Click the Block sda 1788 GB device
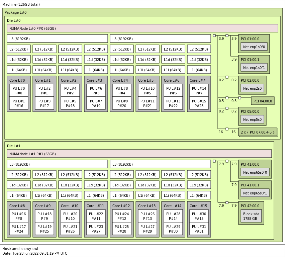The image size is (285, 257). 251,216
